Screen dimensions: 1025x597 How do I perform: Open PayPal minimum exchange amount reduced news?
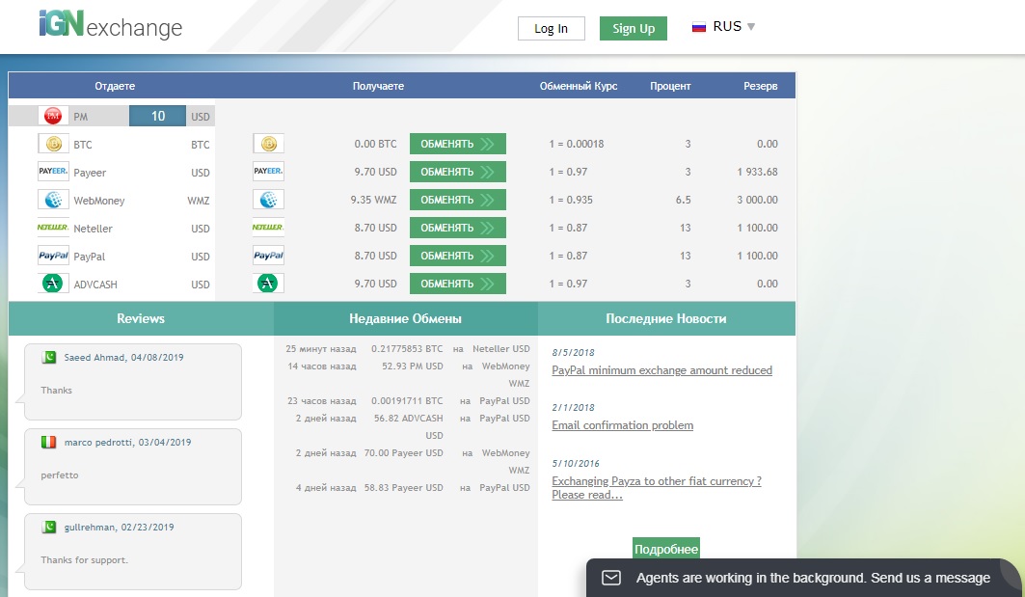661,370
